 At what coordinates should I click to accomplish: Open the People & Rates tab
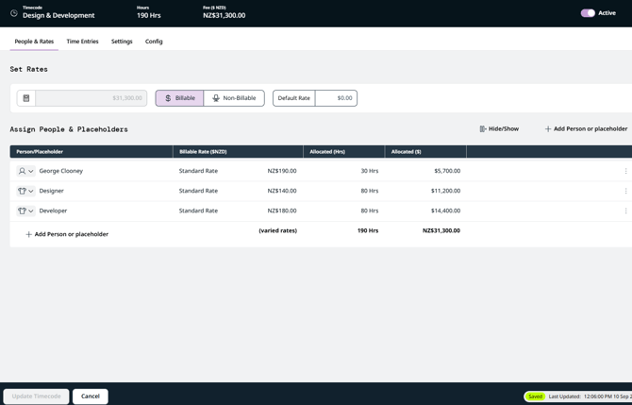pos(34,42)
